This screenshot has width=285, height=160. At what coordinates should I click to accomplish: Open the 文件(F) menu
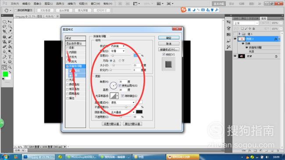pyautogui.click(x=15, y=4)
